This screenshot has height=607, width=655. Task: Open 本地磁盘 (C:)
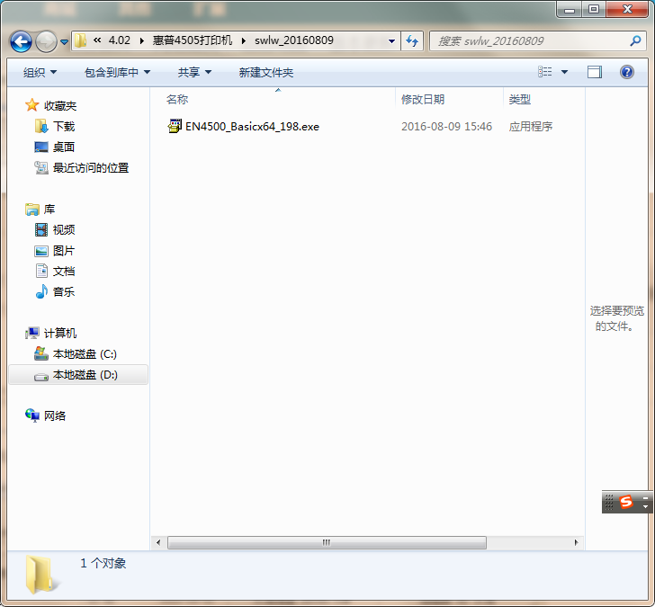pos(85,353)
